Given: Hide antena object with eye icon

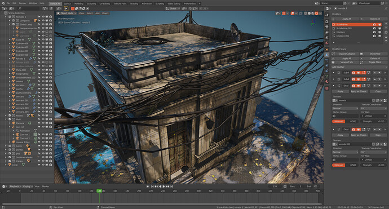Looking at the screenshot, I should (x=43, y=81).
